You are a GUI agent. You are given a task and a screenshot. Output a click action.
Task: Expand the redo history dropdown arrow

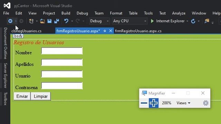point(84,21)
